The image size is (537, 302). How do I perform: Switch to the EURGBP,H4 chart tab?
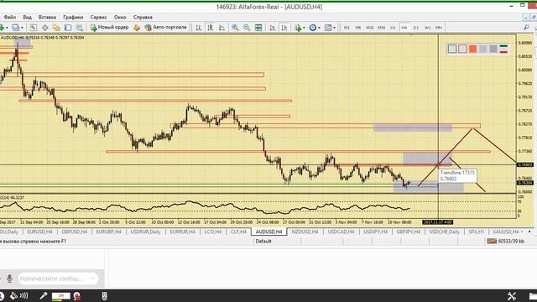(108, 232)
